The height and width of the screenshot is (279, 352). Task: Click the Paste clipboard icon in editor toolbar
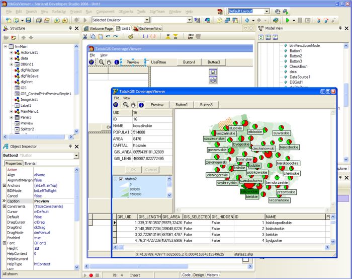101,36
